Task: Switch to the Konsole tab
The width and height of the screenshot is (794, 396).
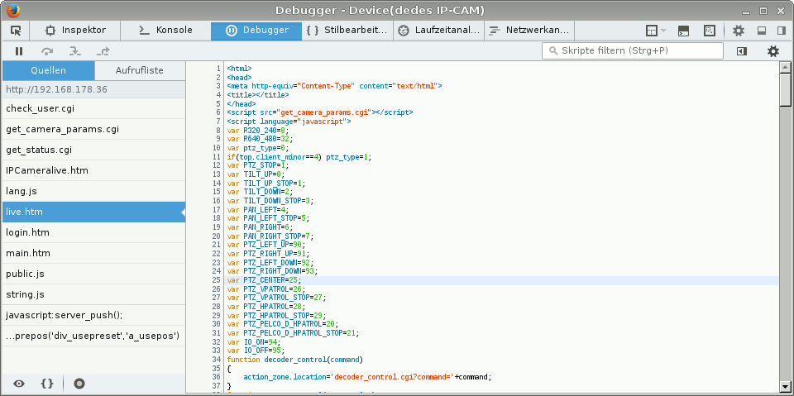Action: pos(165,31)
